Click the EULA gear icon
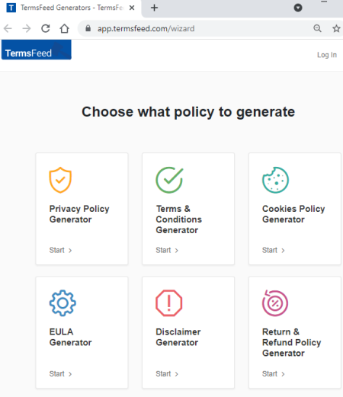The height and width of the screenshot is (397, 343). coord(63,303)
